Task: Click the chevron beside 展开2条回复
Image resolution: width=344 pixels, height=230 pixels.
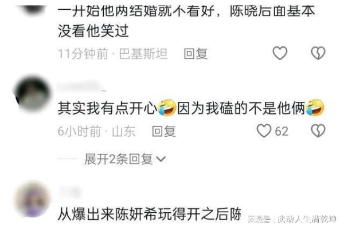Action: 161,159
